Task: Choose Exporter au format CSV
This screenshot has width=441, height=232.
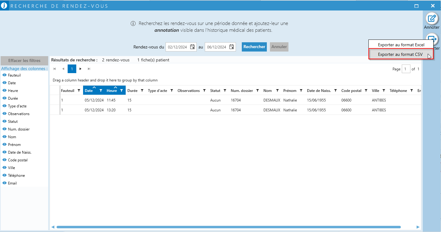Action: [401, 54]
